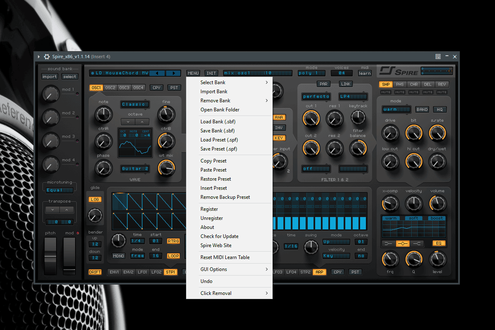The image size is (495, 330).
Task: Click the grid icon in the title bar
Action: 438,57
